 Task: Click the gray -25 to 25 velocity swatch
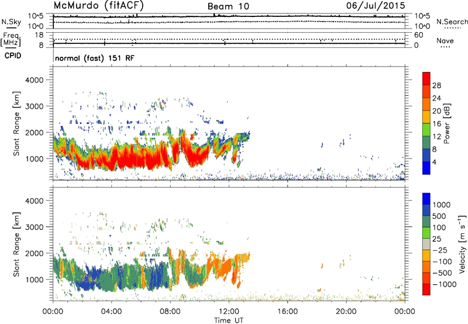[426, 244]
